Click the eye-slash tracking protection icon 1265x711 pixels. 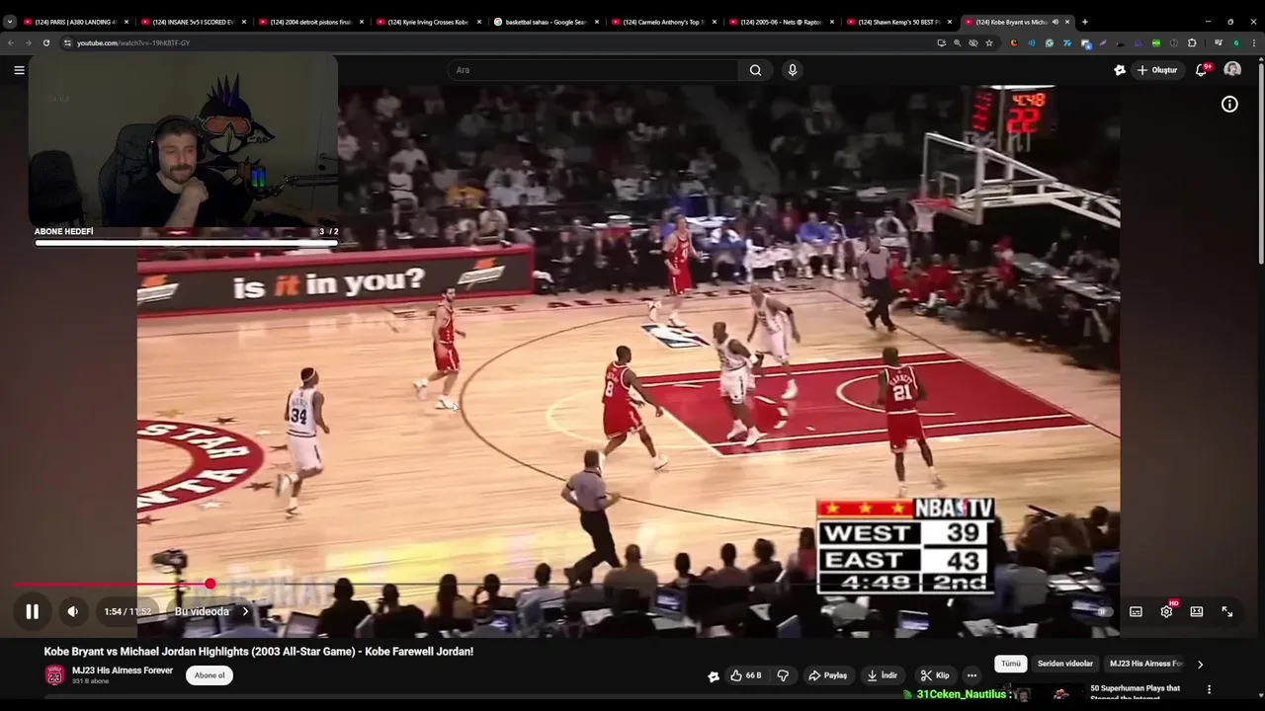tap(973, 43)
